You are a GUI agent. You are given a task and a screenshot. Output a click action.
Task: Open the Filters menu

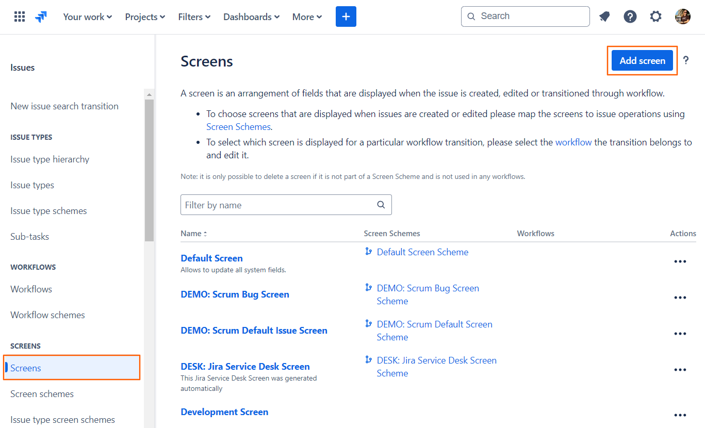point(194,17)
